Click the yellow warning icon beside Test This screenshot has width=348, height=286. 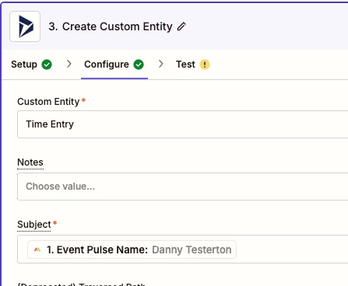[205, 65]
